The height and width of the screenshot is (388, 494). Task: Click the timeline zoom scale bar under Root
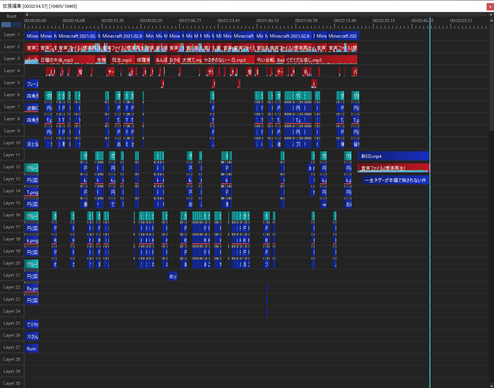12,24
